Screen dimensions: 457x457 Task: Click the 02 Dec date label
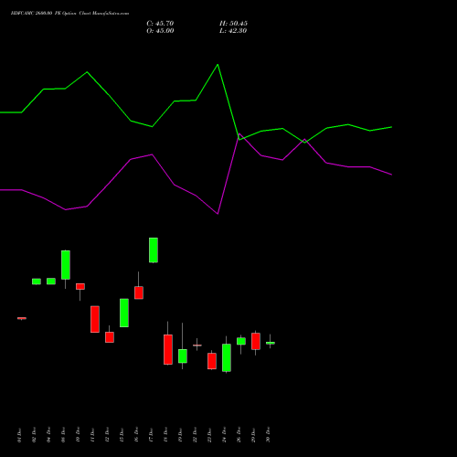click(34, 435)
